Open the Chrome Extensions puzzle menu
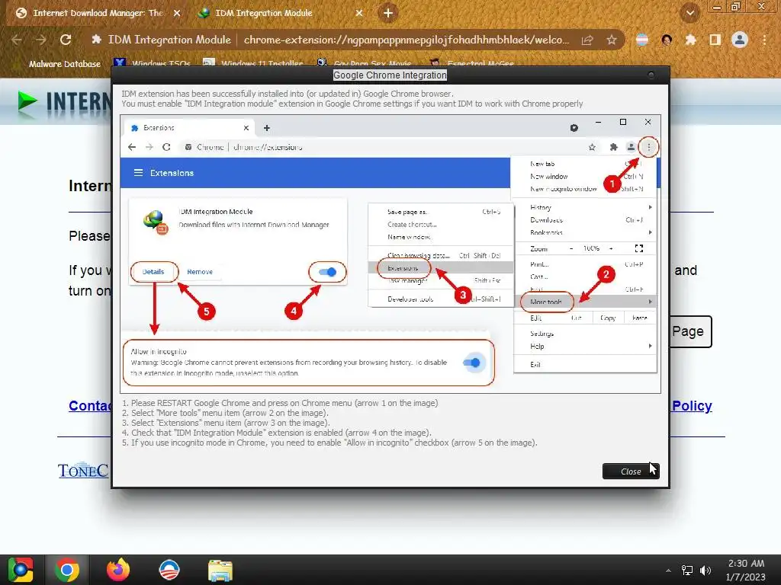 tap(690, 40)
